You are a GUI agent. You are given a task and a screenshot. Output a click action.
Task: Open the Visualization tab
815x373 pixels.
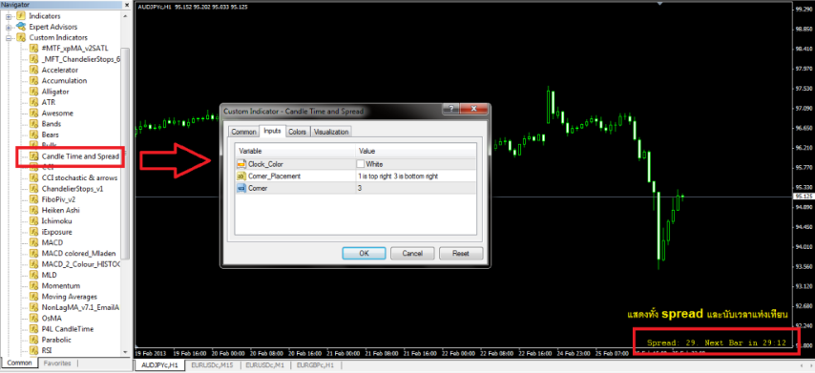coord(331,132)
